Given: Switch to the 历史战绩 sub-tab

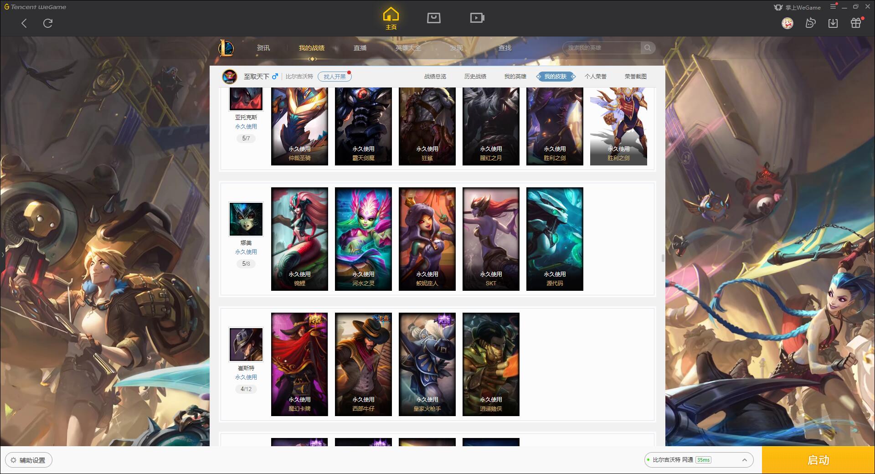Looking at the screenshot, I should point(475,77).
